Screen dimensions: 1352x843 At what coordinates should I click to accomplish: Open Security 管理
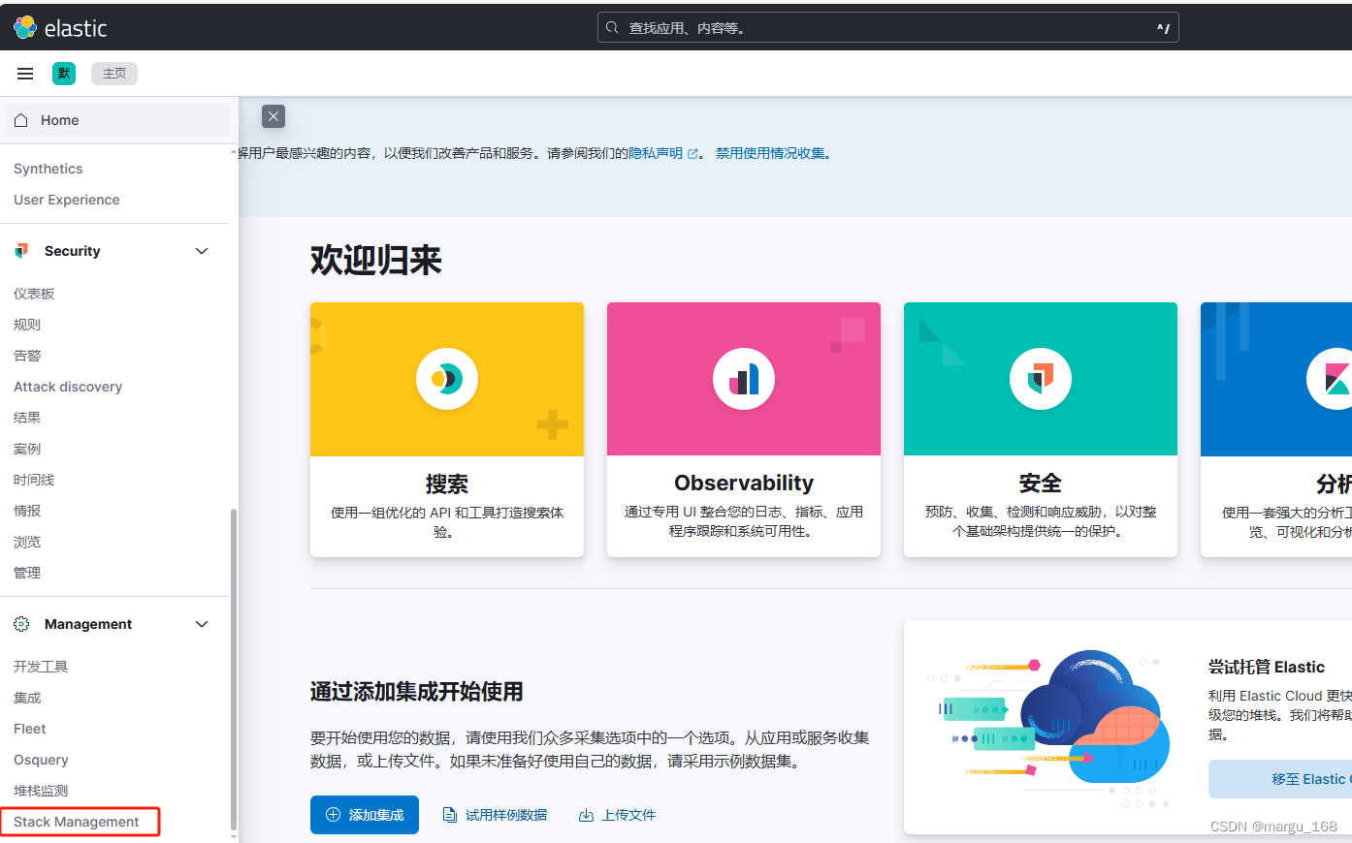(27, 573)
